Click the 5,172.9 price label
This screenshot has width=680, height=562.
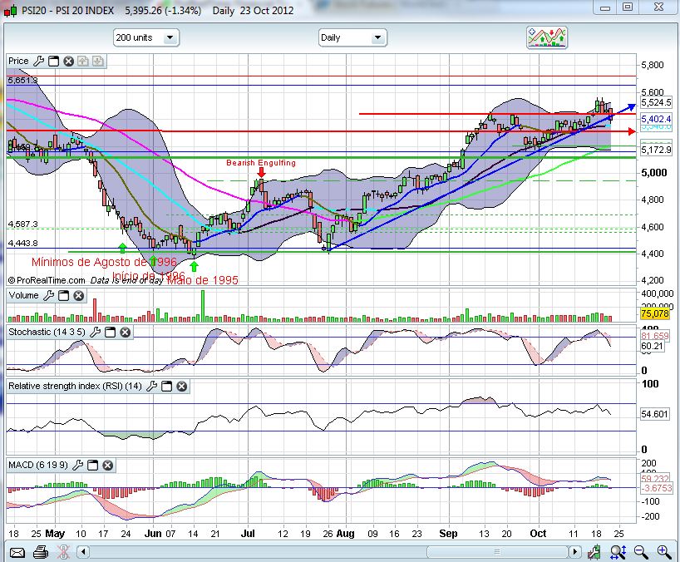[x=656, y=150]
